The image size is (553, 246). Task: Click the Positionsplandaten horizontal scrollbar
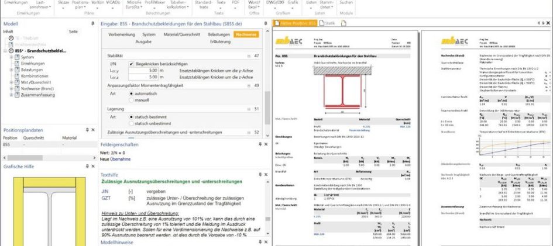[x=49, y=158]
